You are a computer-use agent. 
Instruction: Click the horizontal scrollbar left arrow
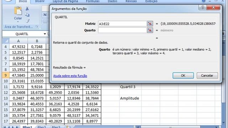point(138,127)
